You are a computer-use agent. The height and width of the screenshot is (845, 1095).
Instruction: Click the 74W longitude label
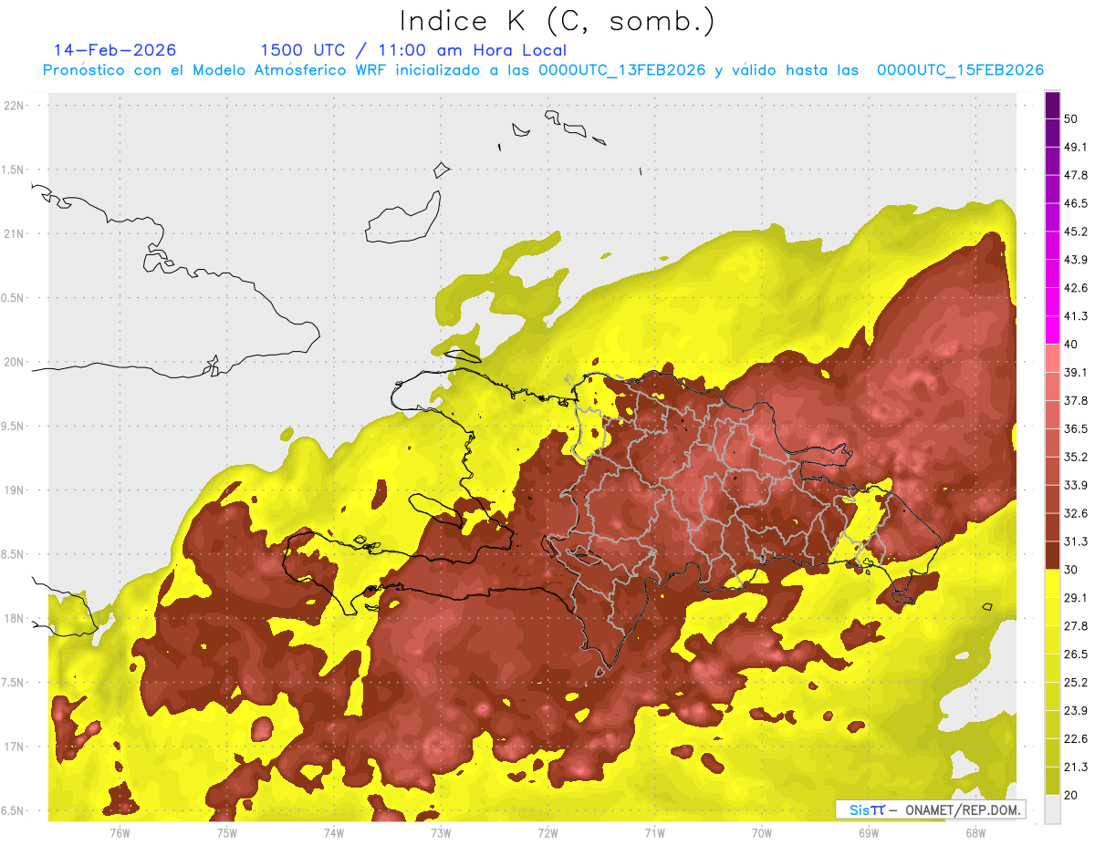[x=333, y=832]
